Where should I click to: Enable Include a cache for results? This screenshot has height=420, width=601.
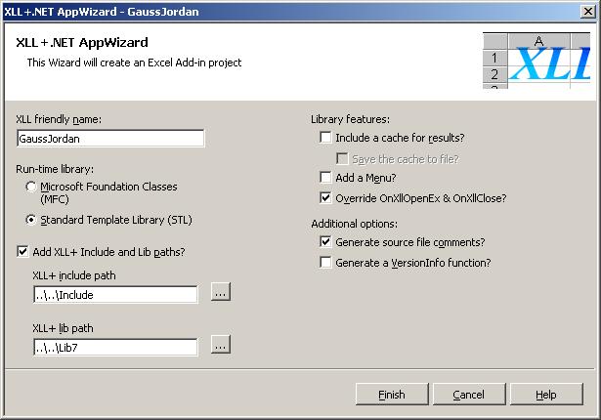click(326, 138)
